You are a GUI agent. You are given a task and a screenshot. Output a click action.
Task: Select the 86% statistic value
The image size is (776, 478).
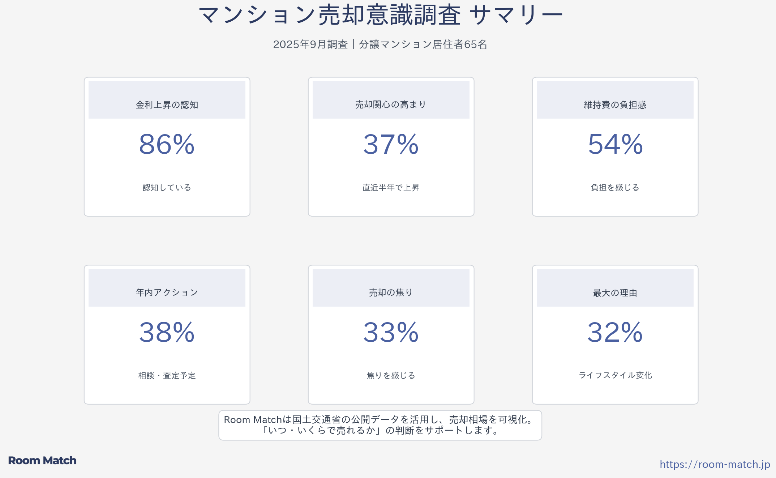(167, 144)
